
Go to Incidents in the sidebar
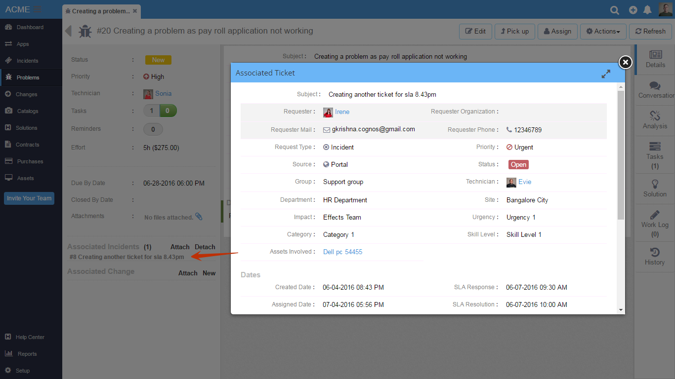tap(31, 61)
